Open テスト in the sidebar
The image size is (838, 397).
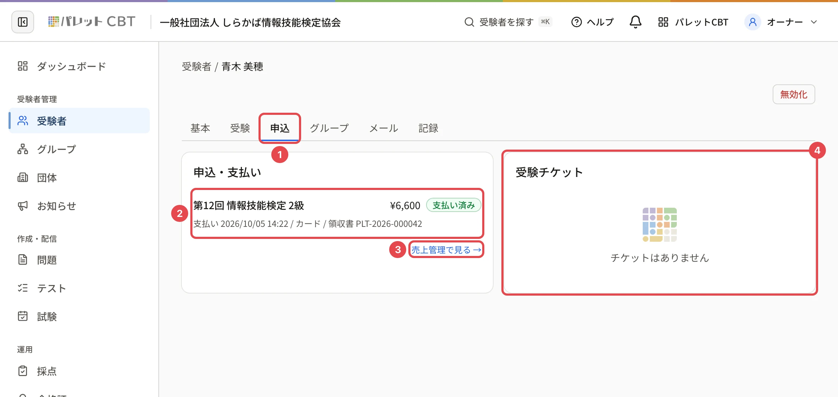coord(79,288)
